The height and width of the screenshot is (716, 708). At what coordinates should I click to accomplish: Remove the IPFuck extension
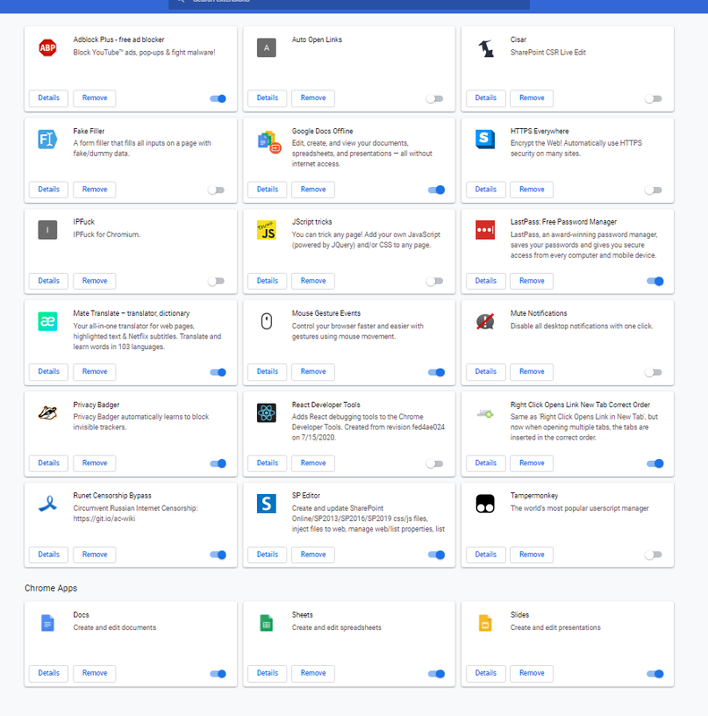tap(95, 280)
